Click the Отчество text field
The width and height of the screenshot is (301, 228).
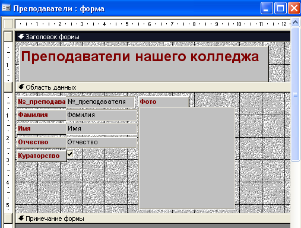coord(102,142)
